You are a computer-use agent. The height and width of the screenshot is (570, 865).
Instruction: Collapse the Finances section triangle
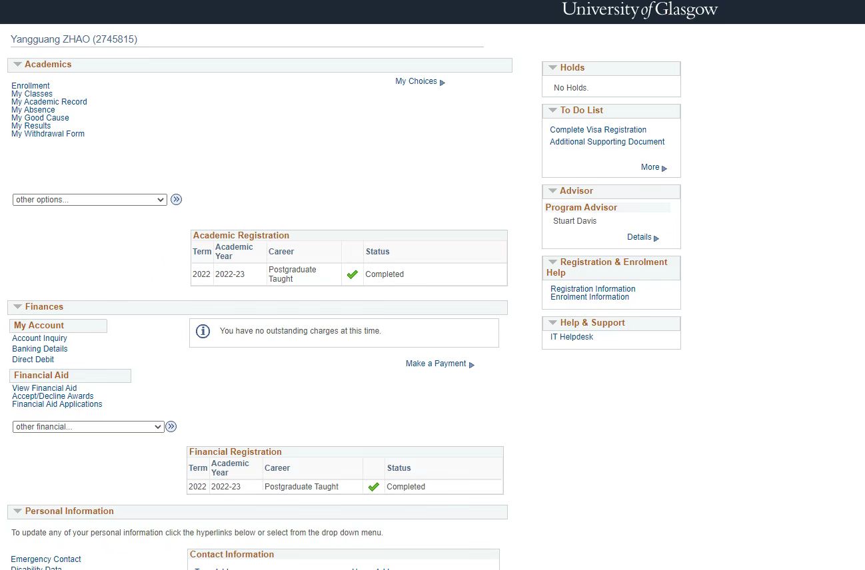[17, 307]
